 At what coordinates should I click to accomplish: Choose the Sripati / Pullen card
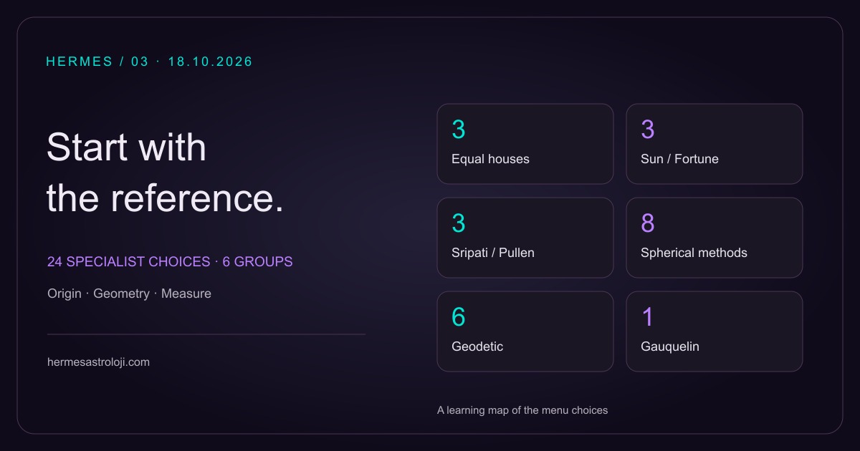[525, 238]
